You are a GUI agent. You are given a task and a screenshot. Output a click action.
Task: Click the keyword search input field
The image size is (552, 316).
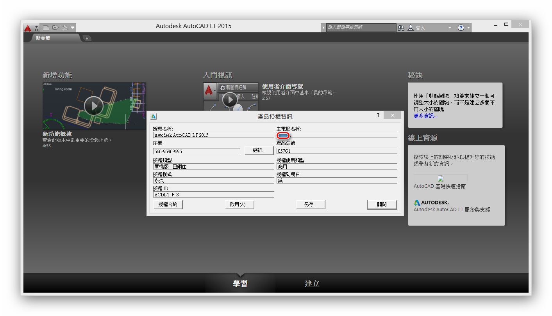coord(361,28)
